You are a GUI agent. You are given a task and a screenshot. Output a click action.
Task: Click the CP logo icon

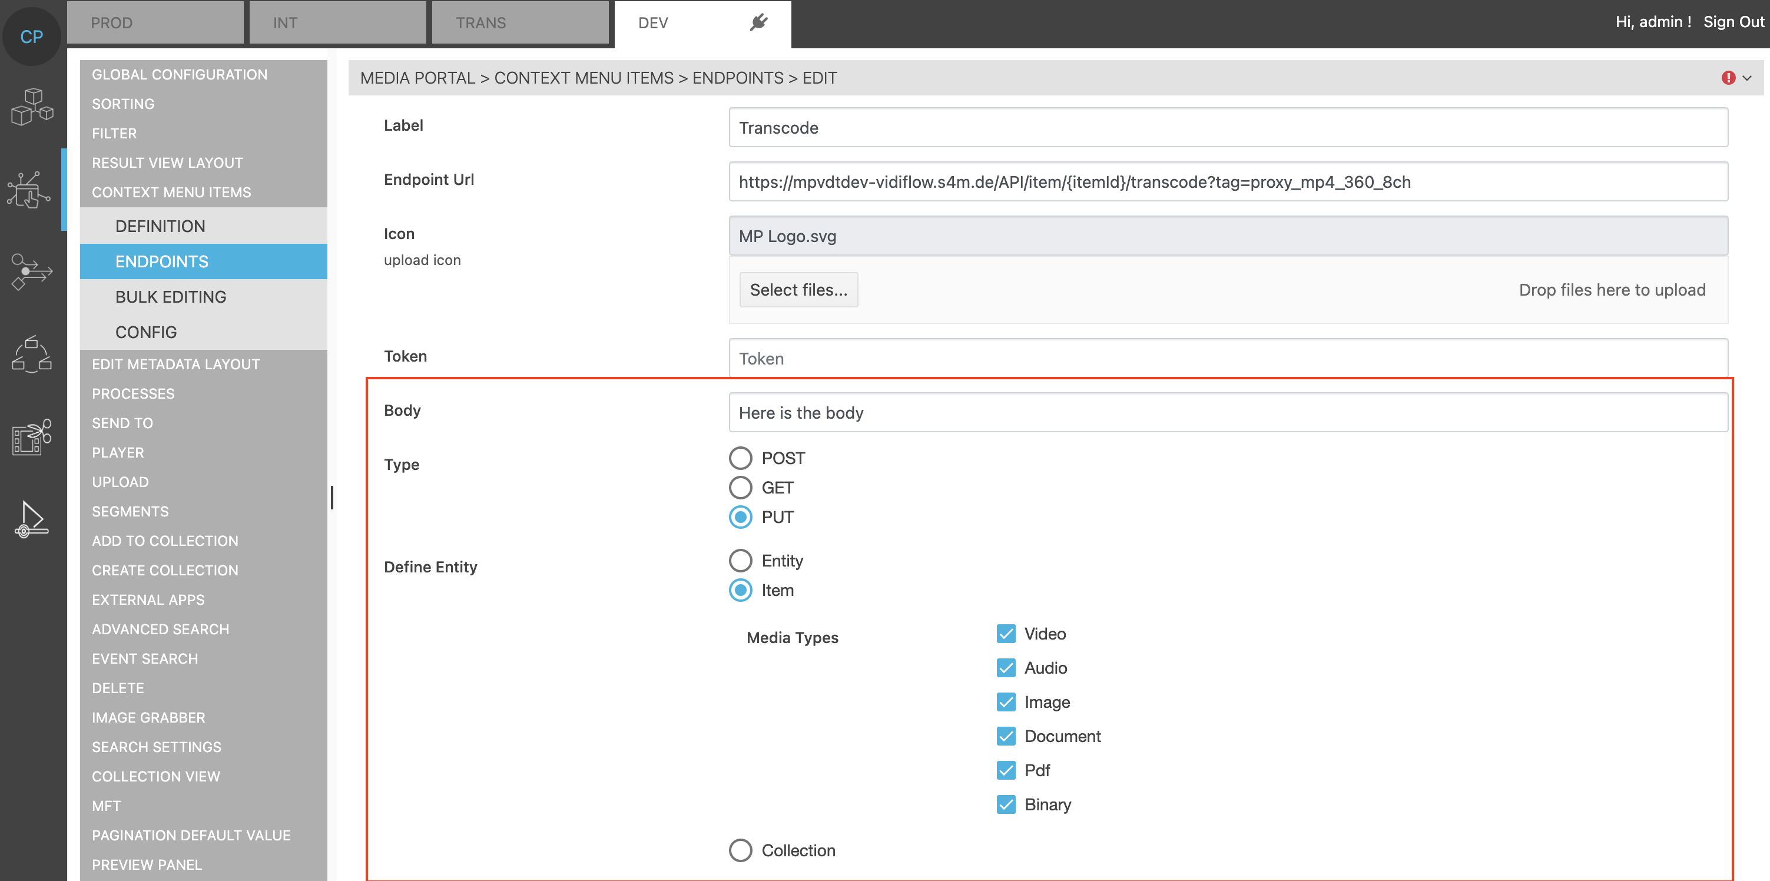pyautogui.click(x=32, y=37)
